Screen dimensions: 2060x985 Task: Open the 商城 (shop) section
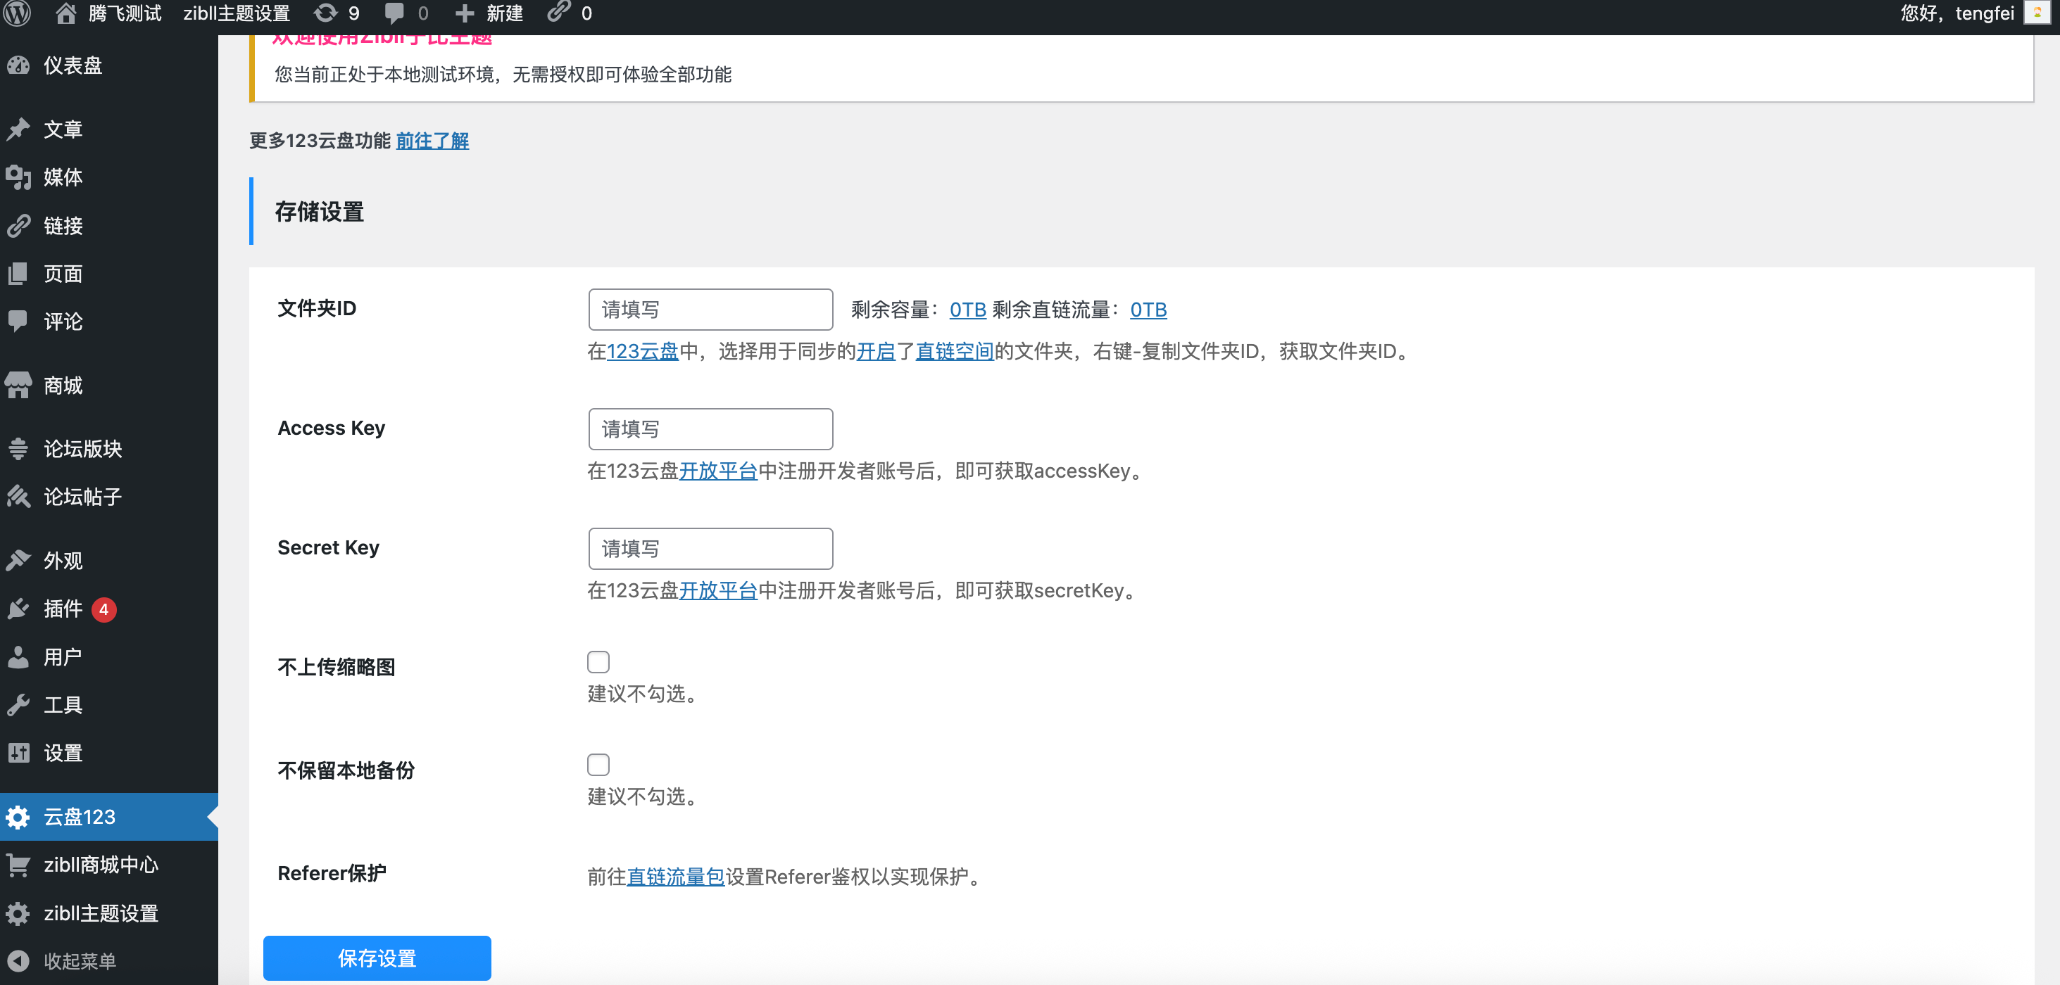pos(63,385)
